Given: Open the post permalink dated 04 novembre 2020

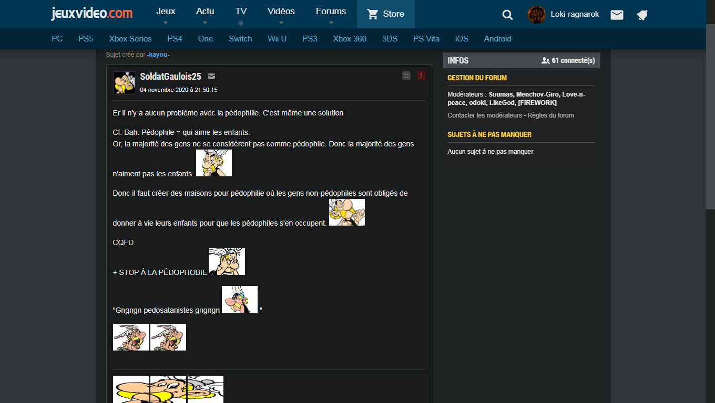Looking at the screenshot, I should tap(179, 90).
